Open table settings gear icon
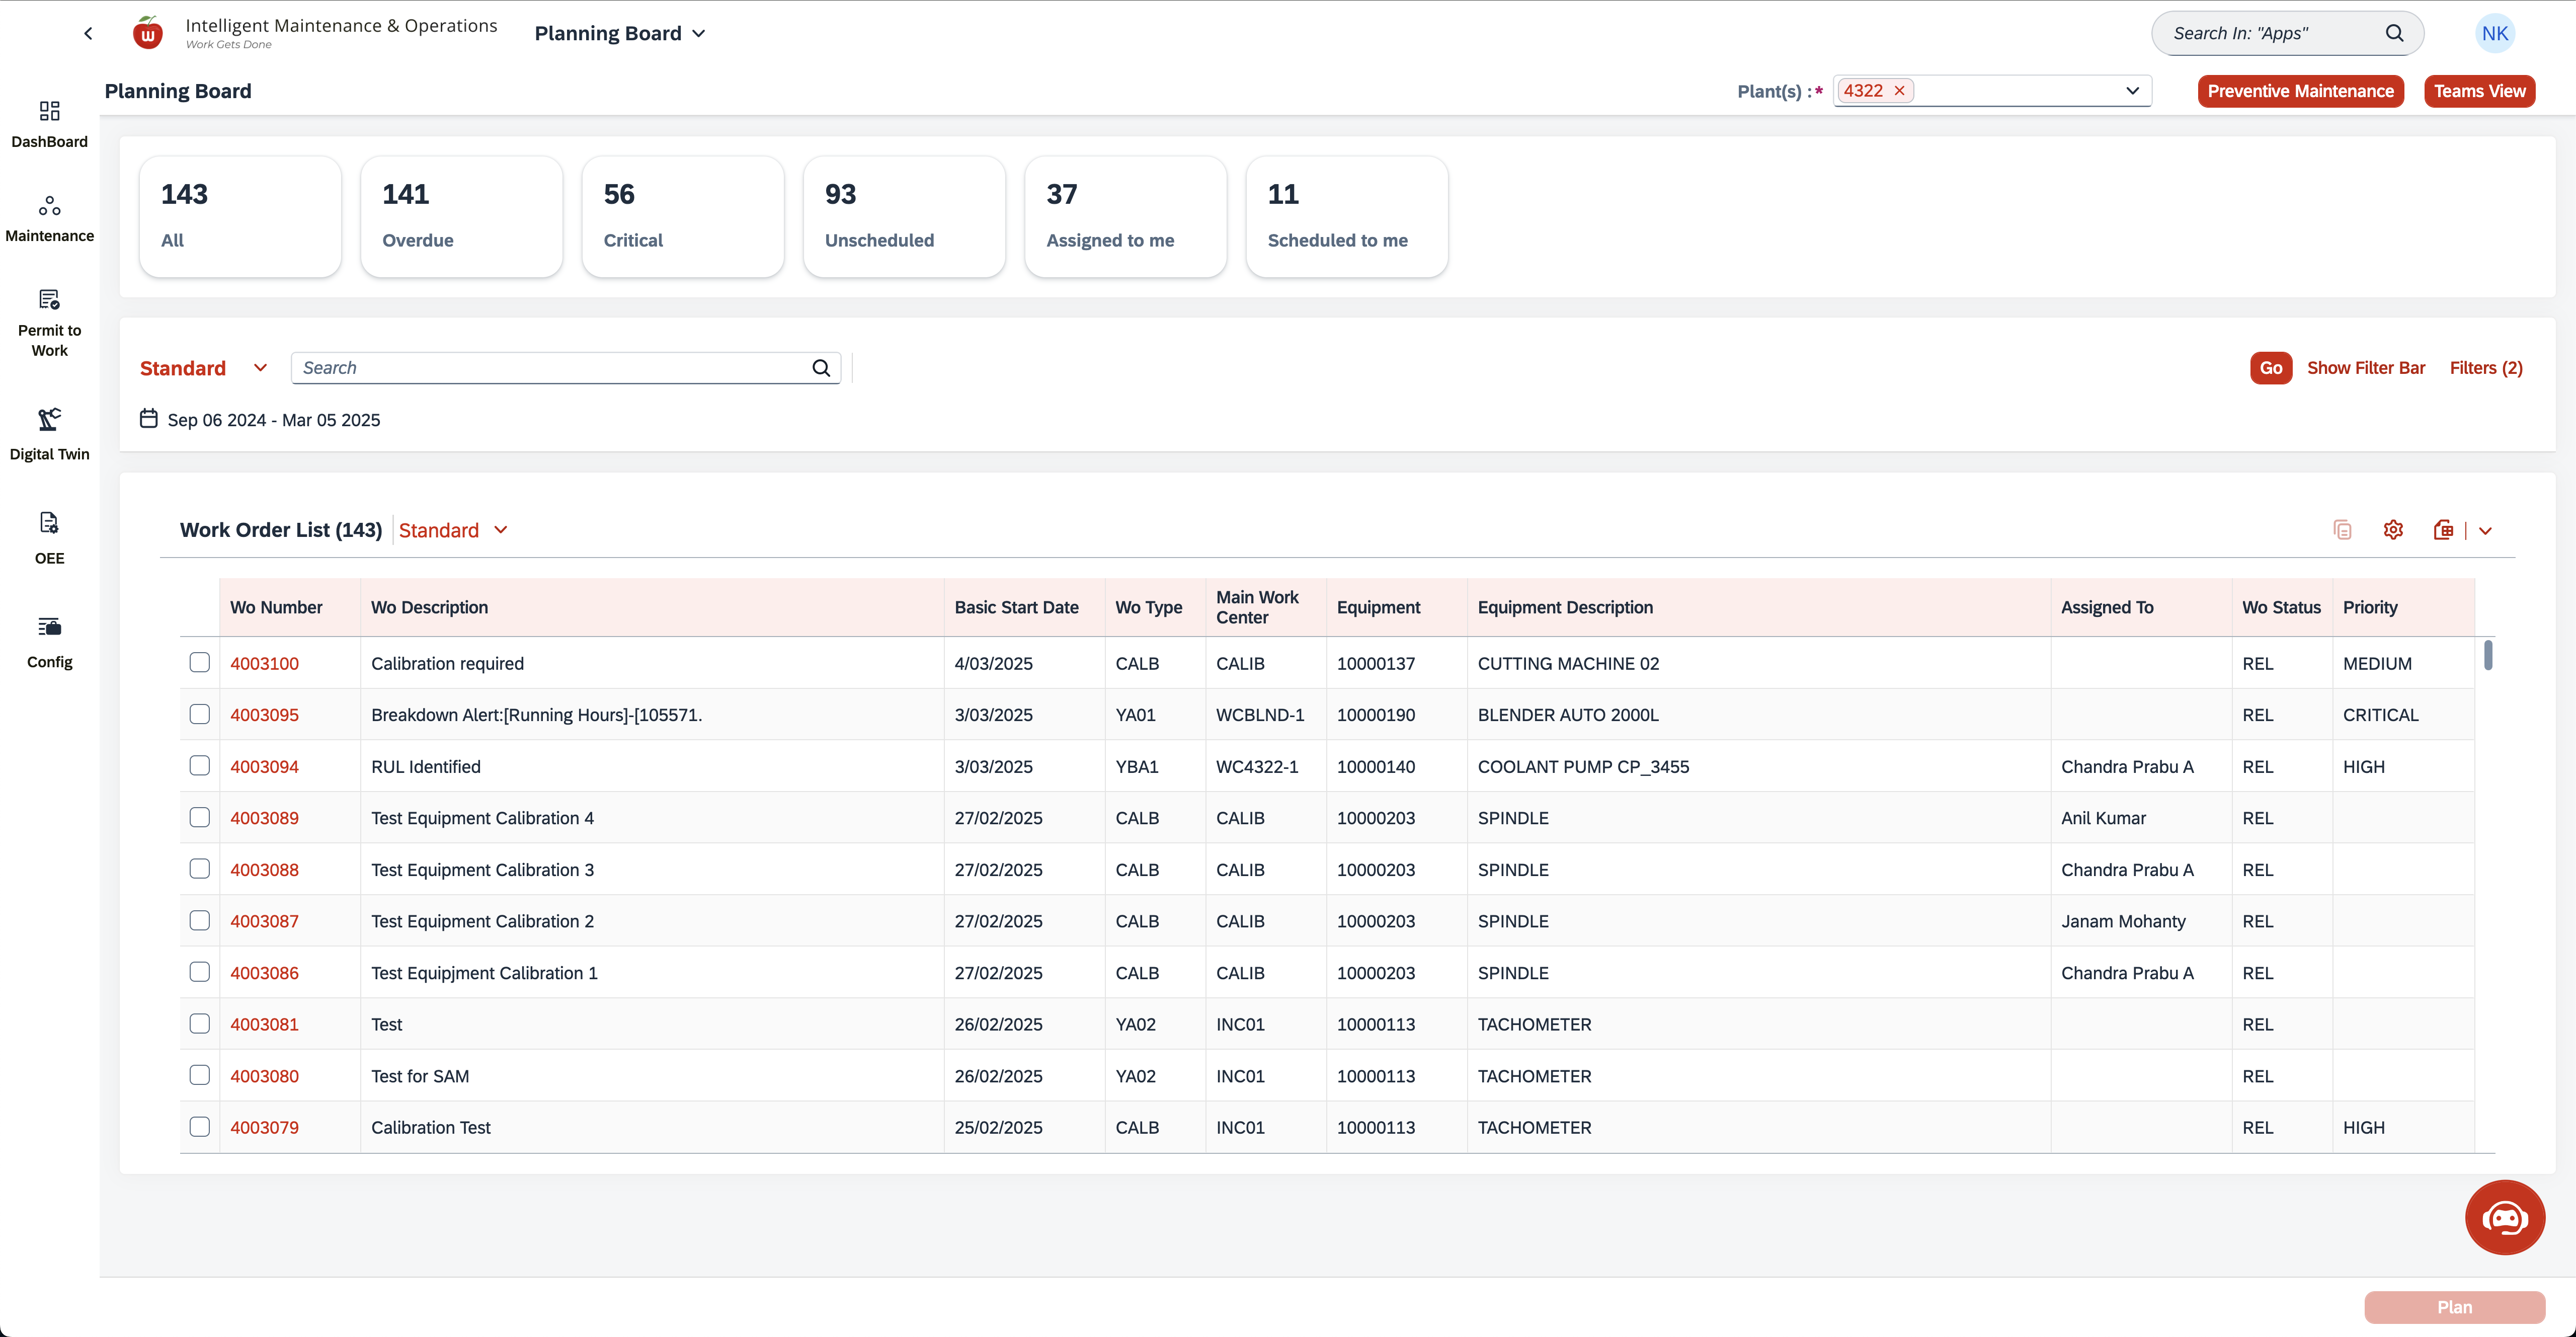The width and height of the screenshot is (2576, 1337). [x=2393, y=530]
